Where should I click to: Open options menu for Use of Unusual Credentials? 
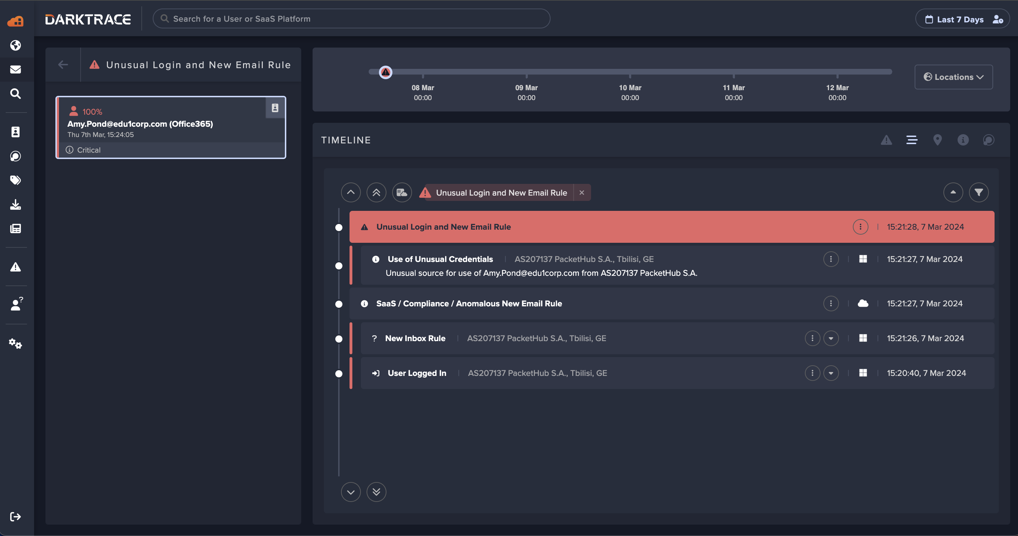831,259
